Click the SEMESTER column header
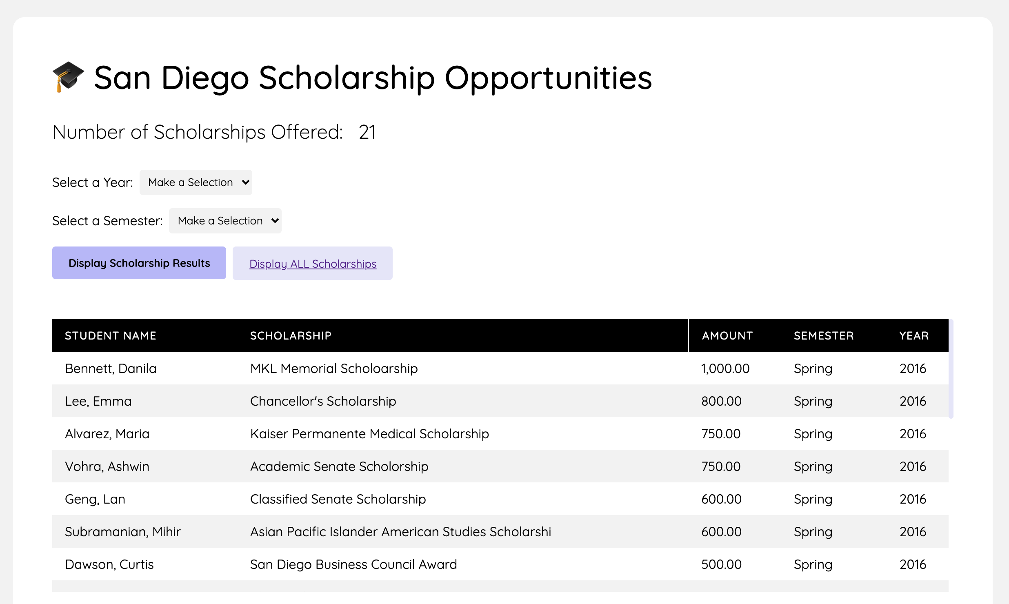This screenshot has width=1009, height=604. 824,335
